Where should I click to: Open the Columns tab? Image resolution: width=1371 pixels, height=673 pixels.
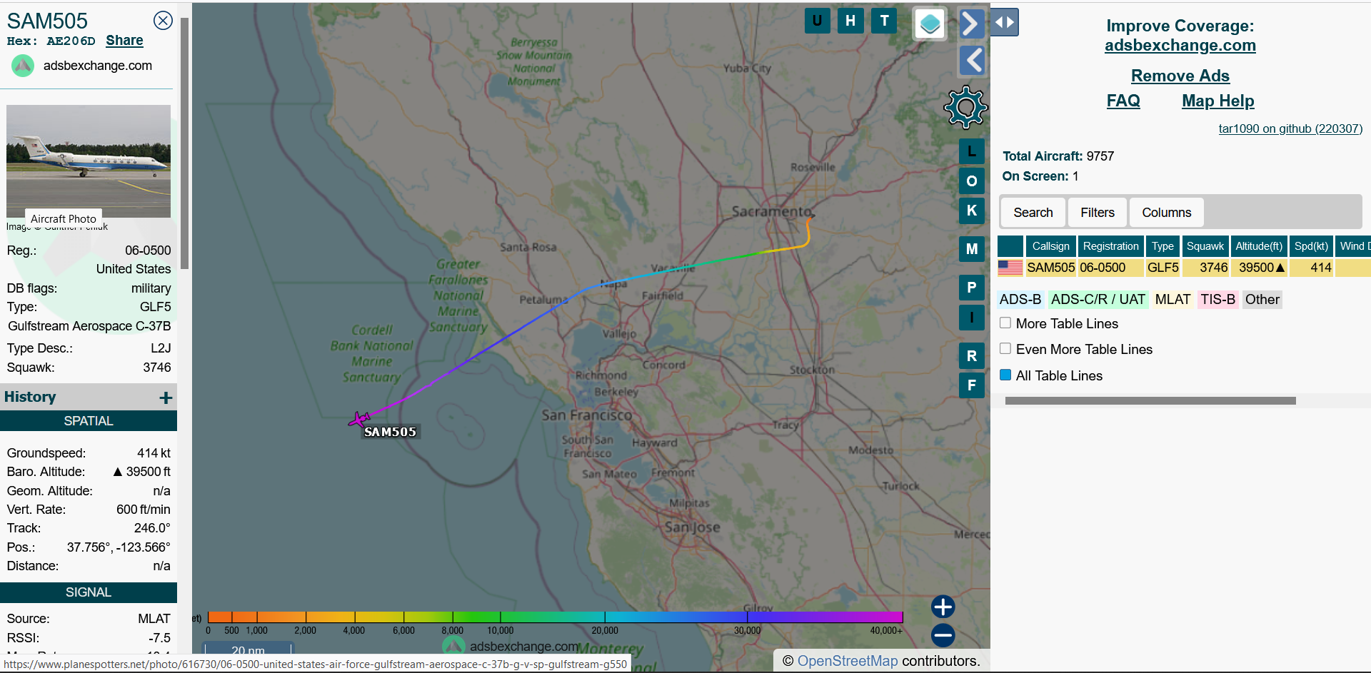click(1166, 213)
